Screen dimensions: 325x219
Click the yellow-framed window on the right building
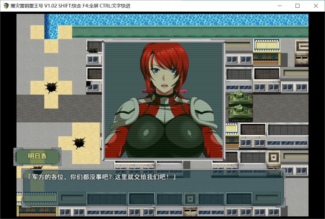(266, 45)
